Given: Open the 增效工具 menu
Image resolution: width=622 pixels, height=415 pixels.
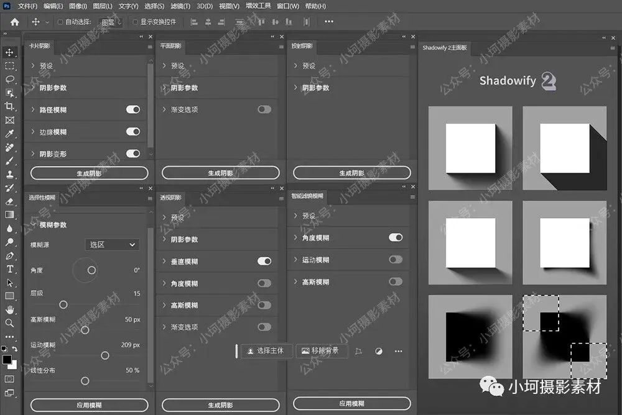Looking at the screenshot, I should coord(258,6).
